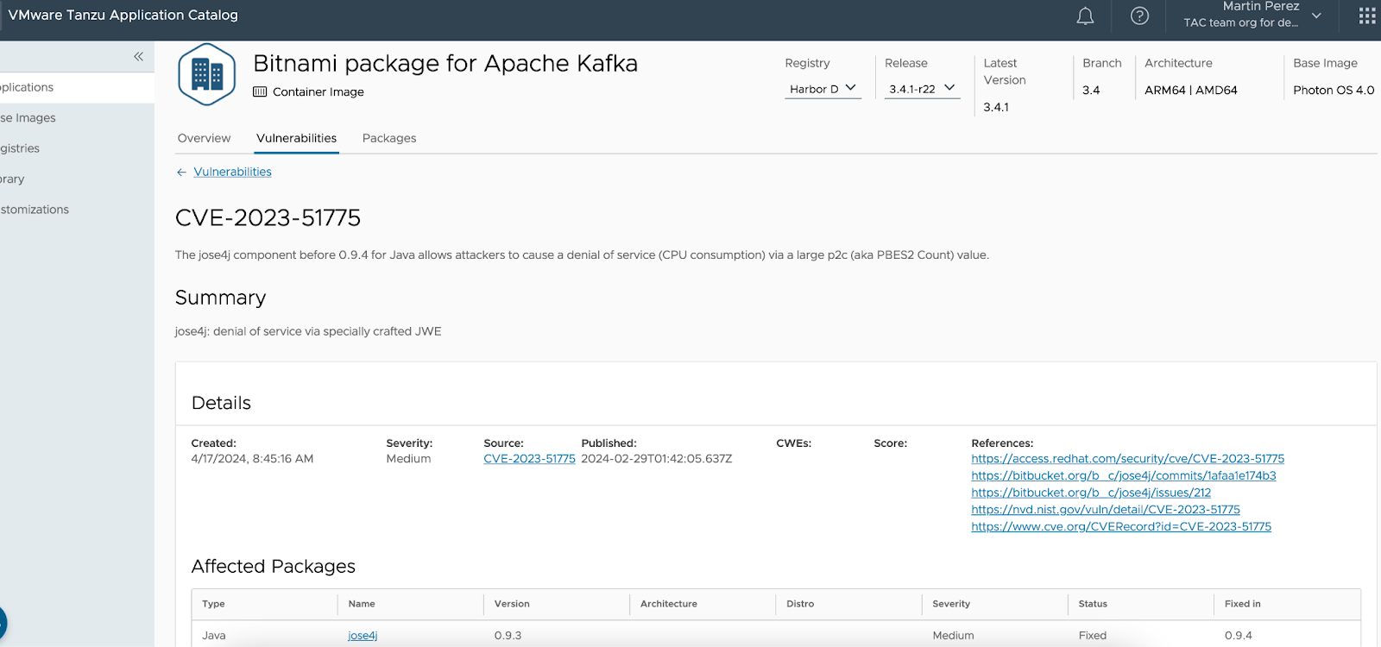Click the Latest Version value 3.4.1
Viewport: 1381px width, 647px height.
[x=996, y=107]
